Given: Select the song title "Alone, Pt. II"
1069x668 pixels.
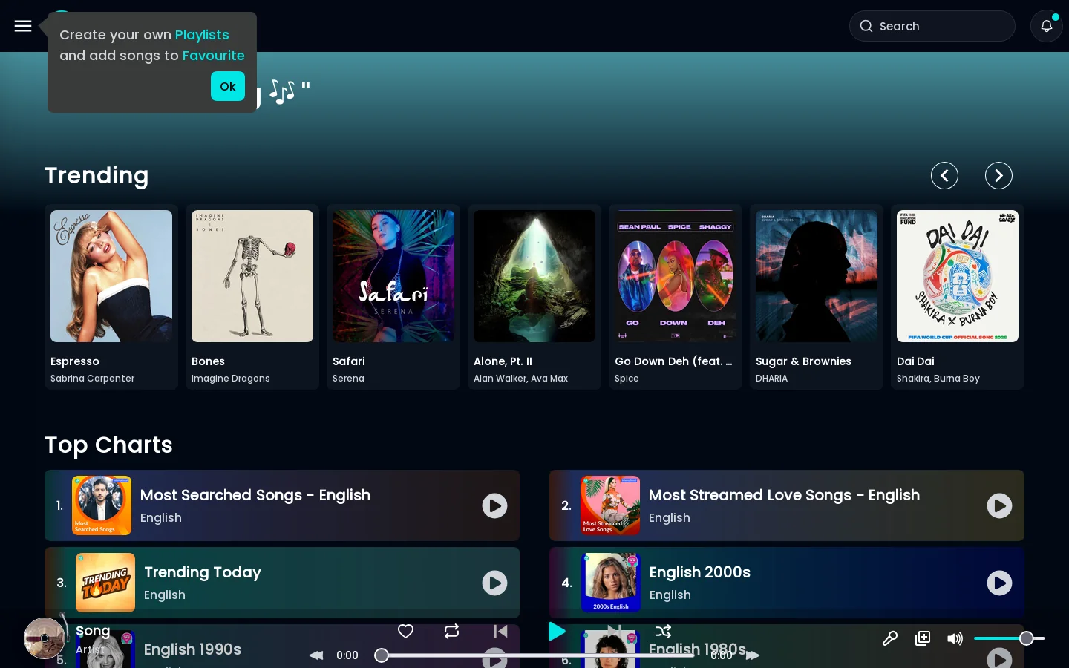Looking at the screenshot, I should [503, 361].
